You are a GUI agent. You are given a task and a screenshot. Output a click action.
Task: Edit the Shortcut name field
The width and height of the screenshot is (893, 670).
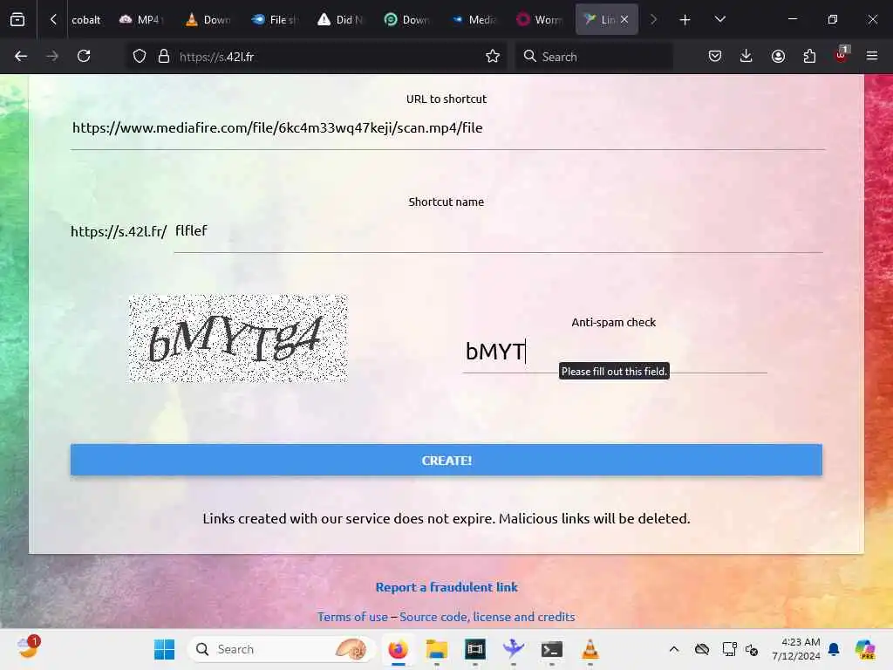click(498, 231)
